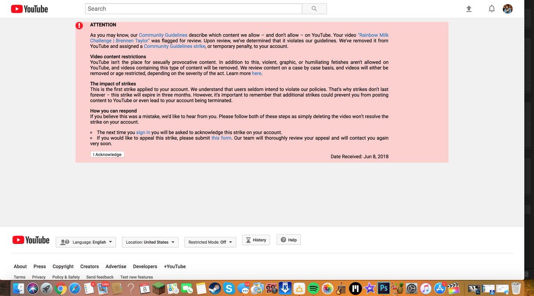Viewport: 534px width, 296px height.
Task: Open the Developers footer link
Action: [x=145, y=267]
